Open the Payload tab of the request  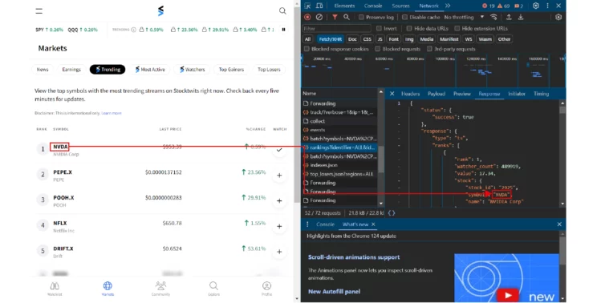(x=437, y=94)
